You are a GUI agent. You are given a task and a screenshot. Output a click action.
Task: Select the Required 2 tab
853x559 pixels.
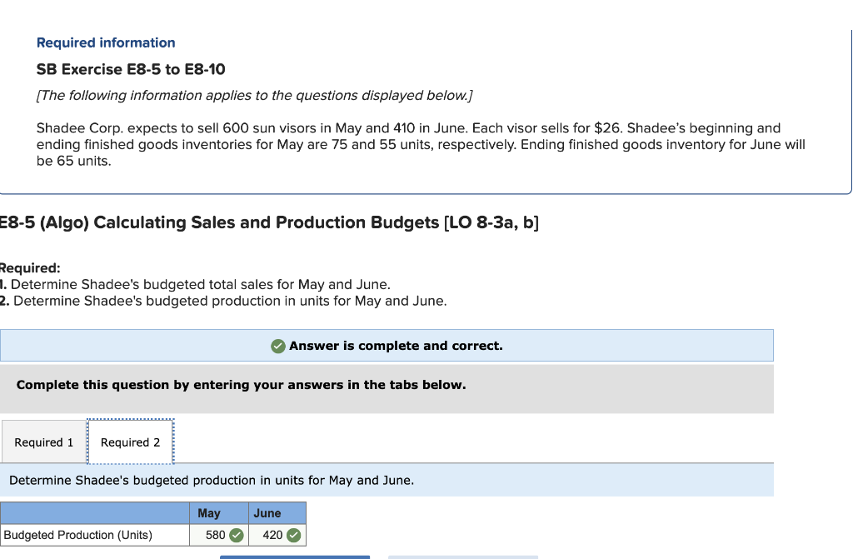(x=131, y=442)
